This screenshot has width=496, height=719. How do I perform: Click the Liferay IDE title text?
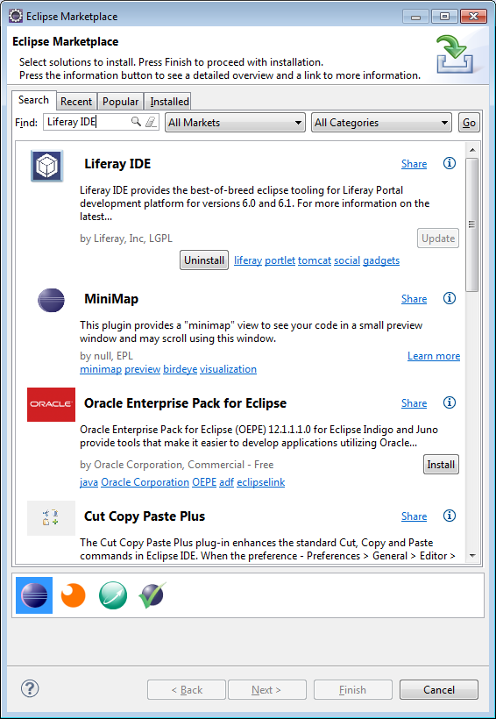pyautogui.click(x=117, y=164)
